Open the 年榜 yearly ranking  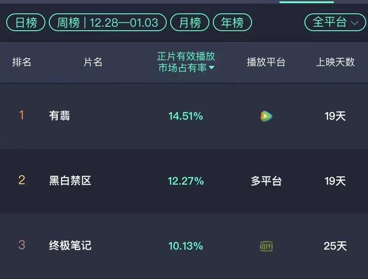(232, 22)
